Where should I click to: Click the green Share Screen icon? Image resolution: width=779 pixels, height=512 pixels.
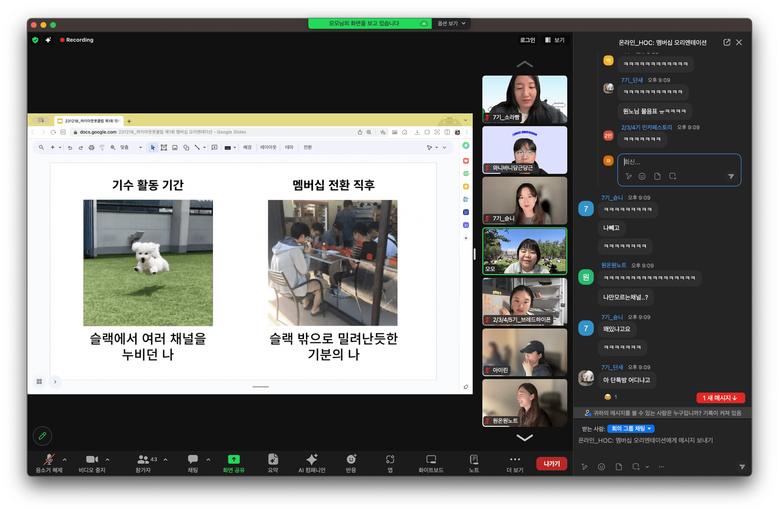coord(234,459)
